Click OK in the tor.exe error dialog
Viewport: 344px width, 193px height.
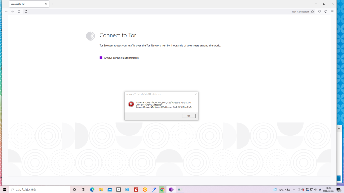click(189, 116)
